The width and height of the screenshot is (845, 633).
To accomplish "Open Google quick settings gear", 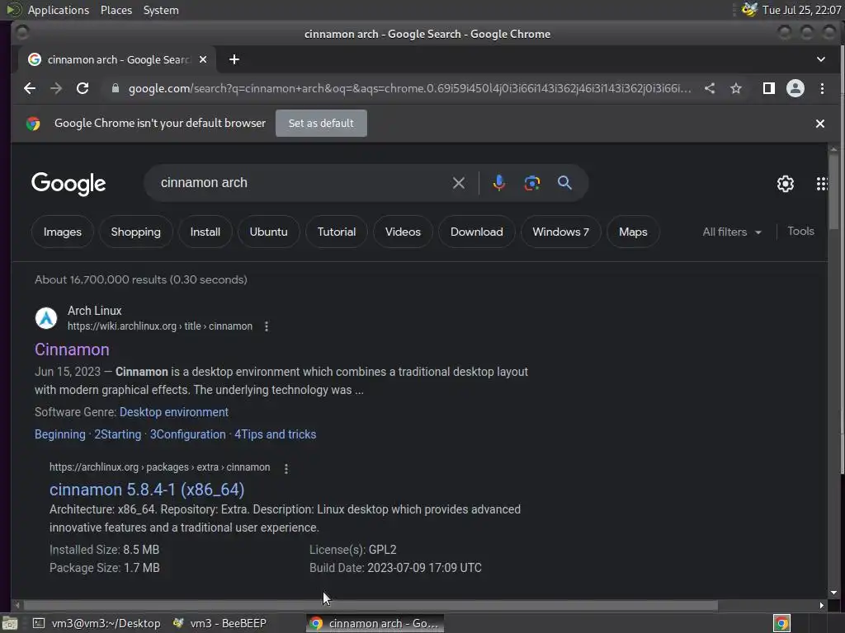I will (x=786, y=184).
